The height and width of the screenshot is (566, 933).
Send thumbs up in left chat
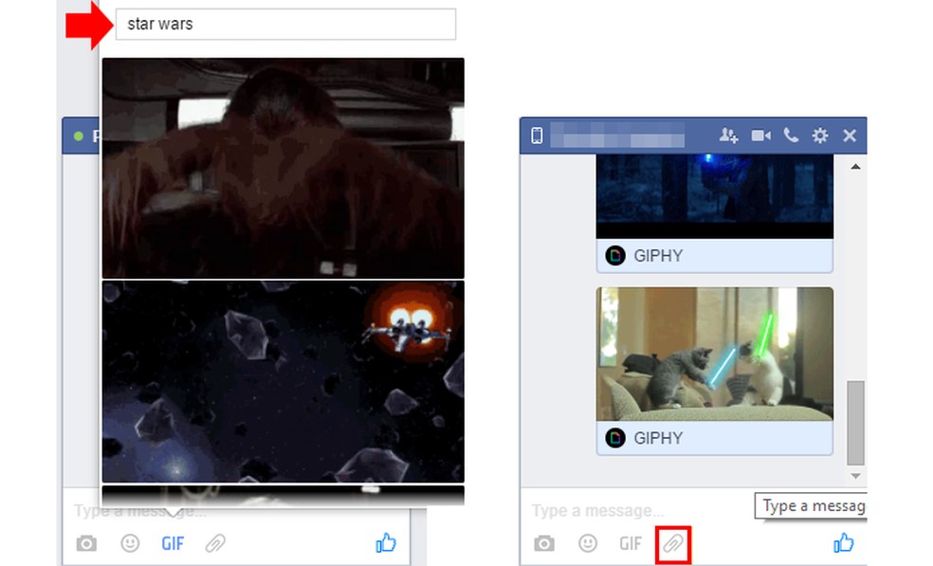coord(386,542)
